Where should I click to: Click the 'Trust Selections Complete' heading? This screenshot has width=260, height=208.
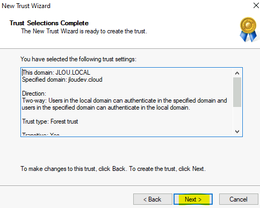(49, 23)
